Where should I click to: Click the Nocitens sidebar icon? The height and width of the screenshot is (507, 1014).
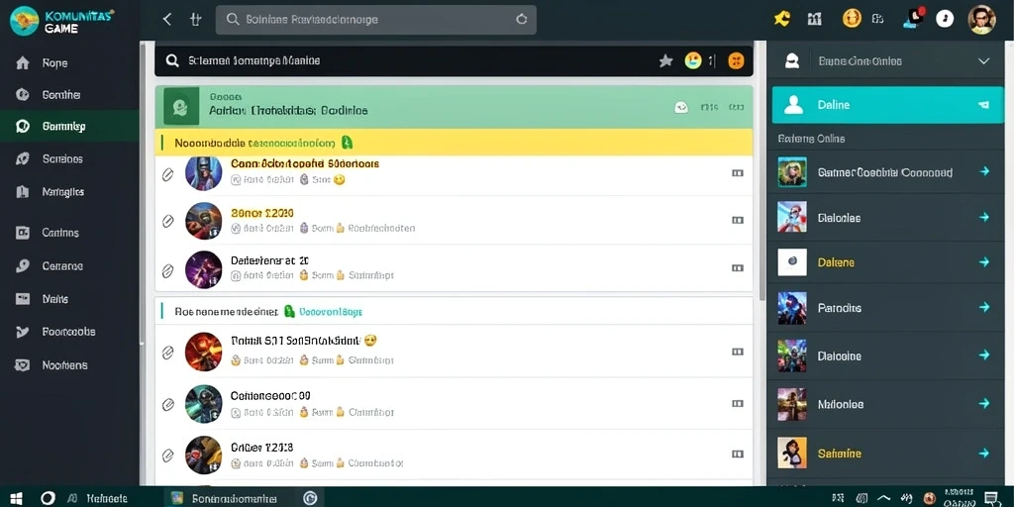(x=23, y=365)
